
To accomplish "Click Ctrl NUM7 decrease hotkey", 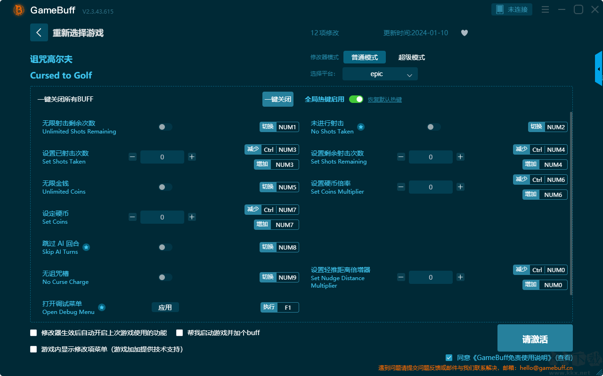I will tap(272, 210).
